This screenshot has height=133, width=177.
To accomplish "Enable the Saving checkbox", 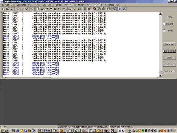I will click(x=164, y=24).
